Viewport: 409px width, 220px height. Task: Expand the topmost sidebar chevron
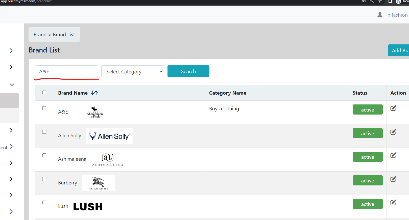[x=11, y=50]
